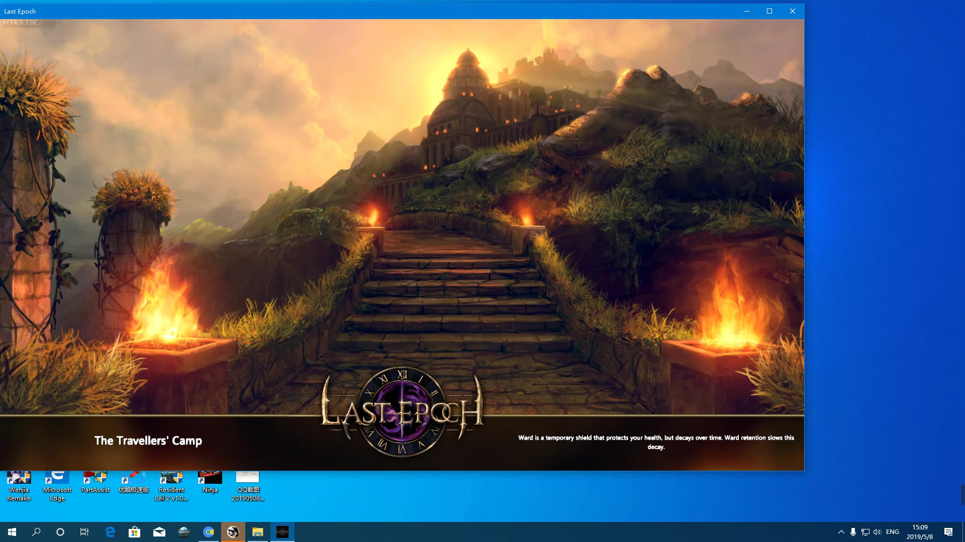The width and height of the screenshot is (965, 542).
Task: Click the Last Epoch window title text
Action: pos(20,11)
